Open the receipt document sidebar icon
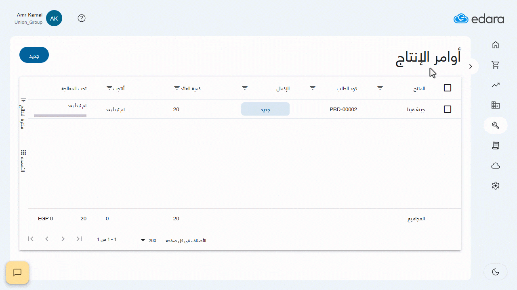This screenshot has height=290, width=517. 496,145
